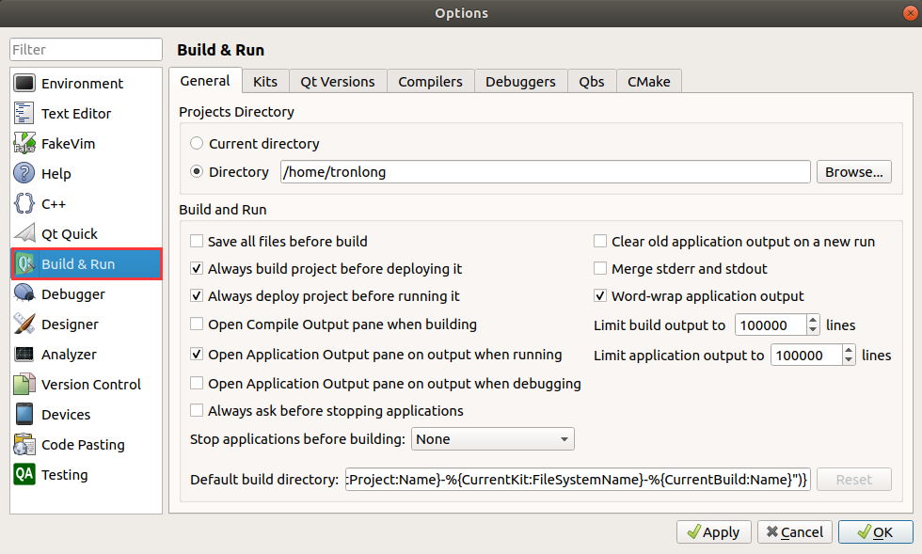Click the Filter search field

[x=87, y=50]
